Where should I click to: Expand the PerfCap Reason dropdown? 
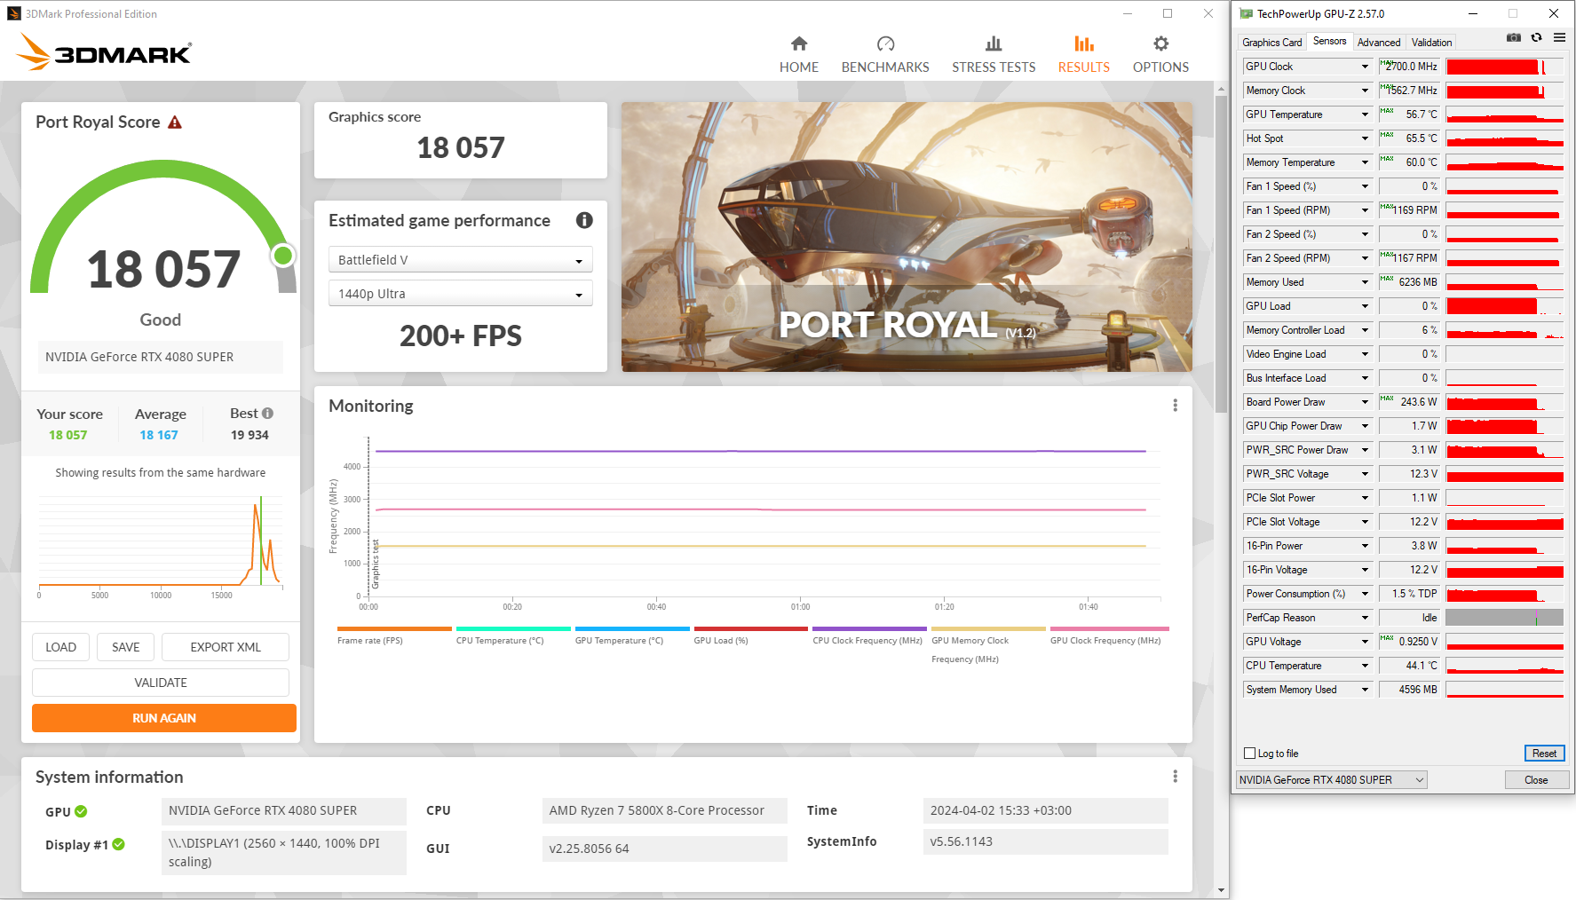1365,618
